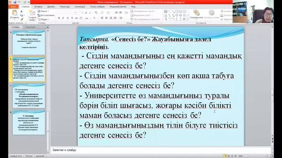Viewport: 282px width, 158px height.
Task: Select the Format Painter brush icon
Action: 22,19
